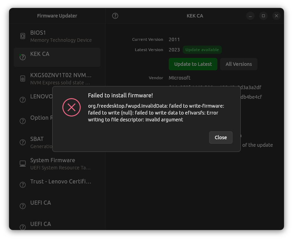Click the NVMe drive icon for KXG50ZNV1T02
This screenshot has height=240, width=293.
pos(23,79)
